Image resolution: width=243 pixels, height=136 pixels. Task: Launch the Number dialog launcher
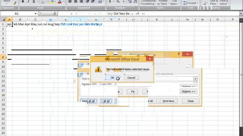coord(136,8)
